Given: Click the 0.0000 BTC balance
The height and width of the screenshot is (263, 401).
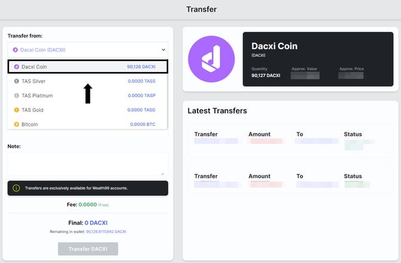Looking at the screenshot, I should (x=142, y=124).
